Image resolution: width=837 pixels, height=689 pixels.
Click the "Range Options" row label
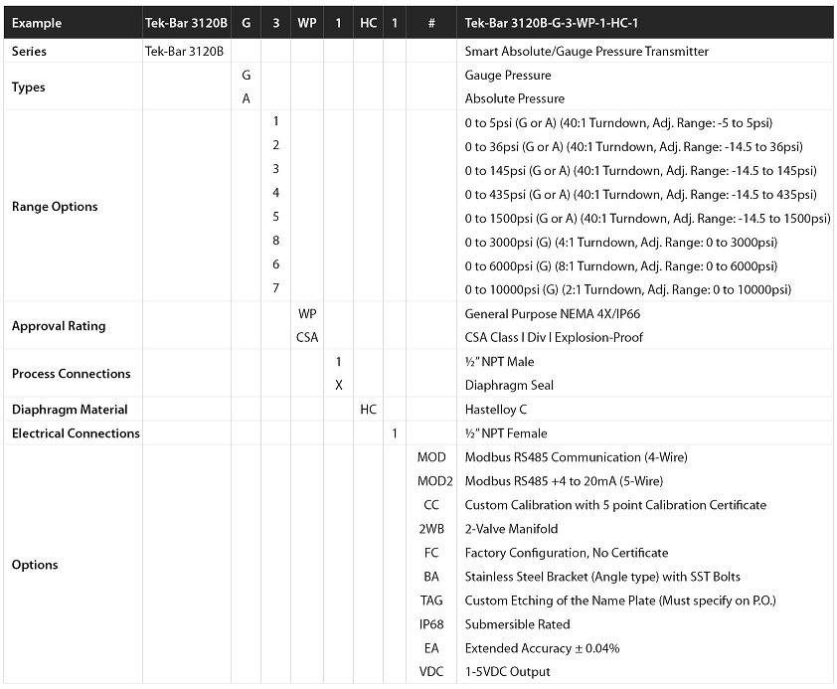click(x=55, y=207)
